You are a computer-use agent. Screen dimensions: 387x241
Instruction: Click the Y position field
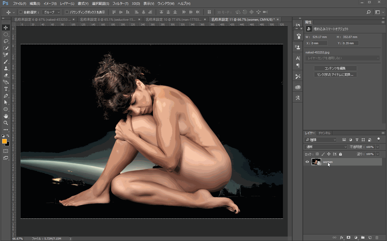tap(350, 43)
